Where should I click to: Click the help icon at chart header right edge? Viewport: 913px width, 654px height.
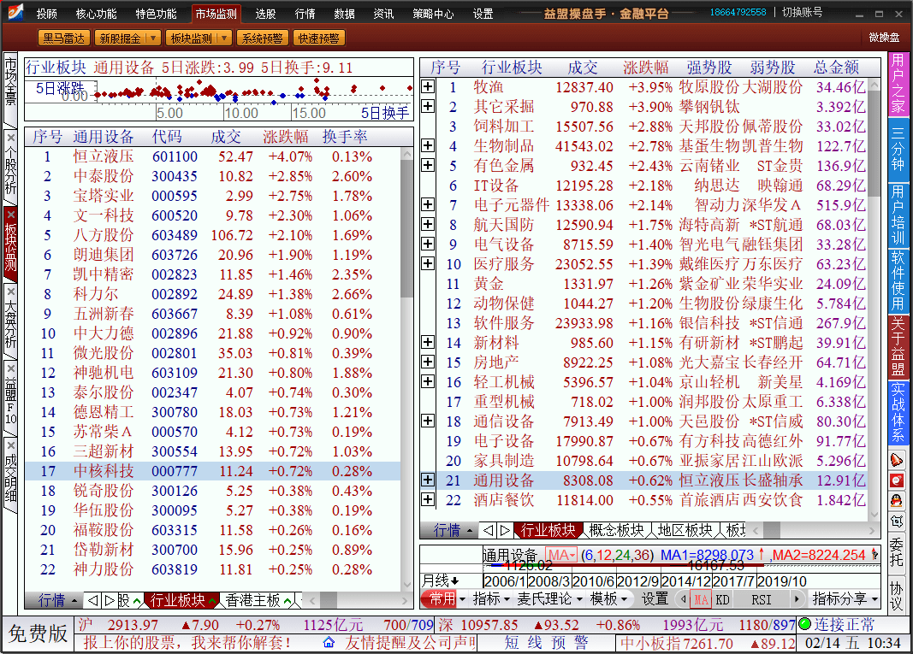(874, 555)
